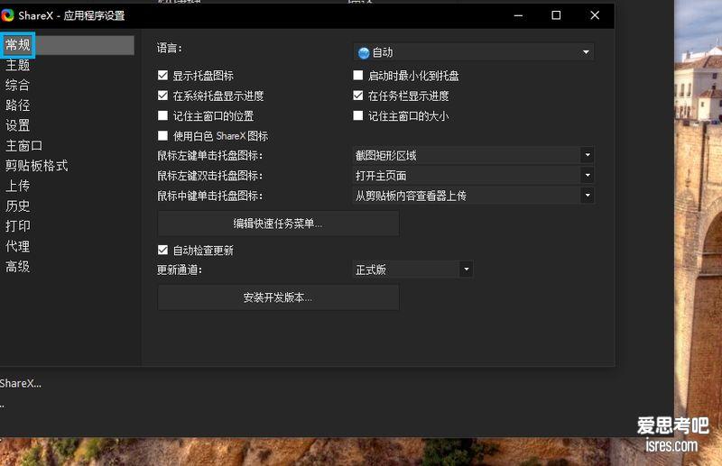Toggle 在系统托盘显示进度 checkbox
Image resolution: width=722 pixels, height=466 pixels.
(x=162, y=96)
